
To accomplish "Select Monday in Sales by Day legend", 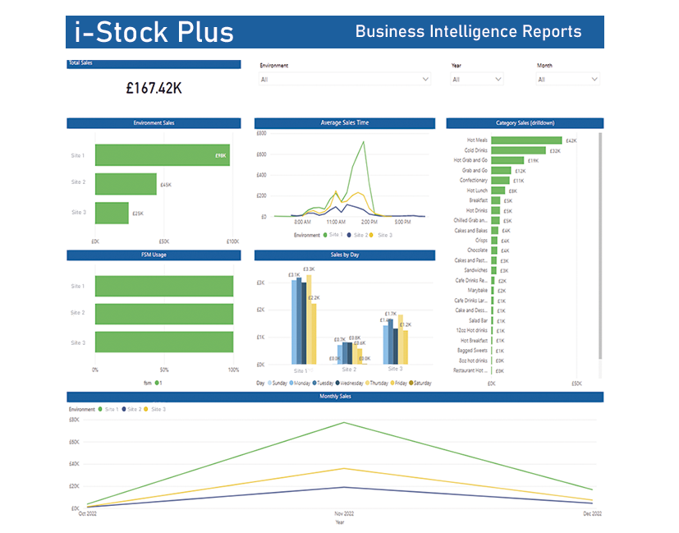I will click(x=300, y=384).
